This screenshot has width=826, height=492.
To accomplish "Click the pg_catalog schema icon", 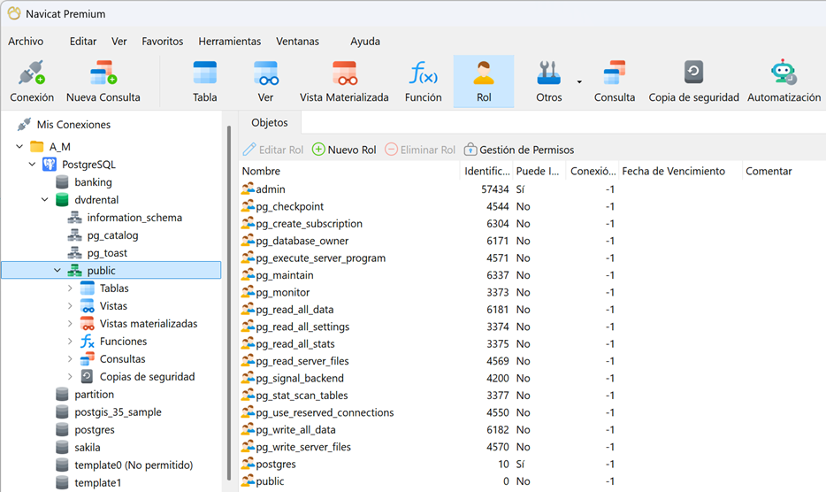I will click(x=75, y=235).
